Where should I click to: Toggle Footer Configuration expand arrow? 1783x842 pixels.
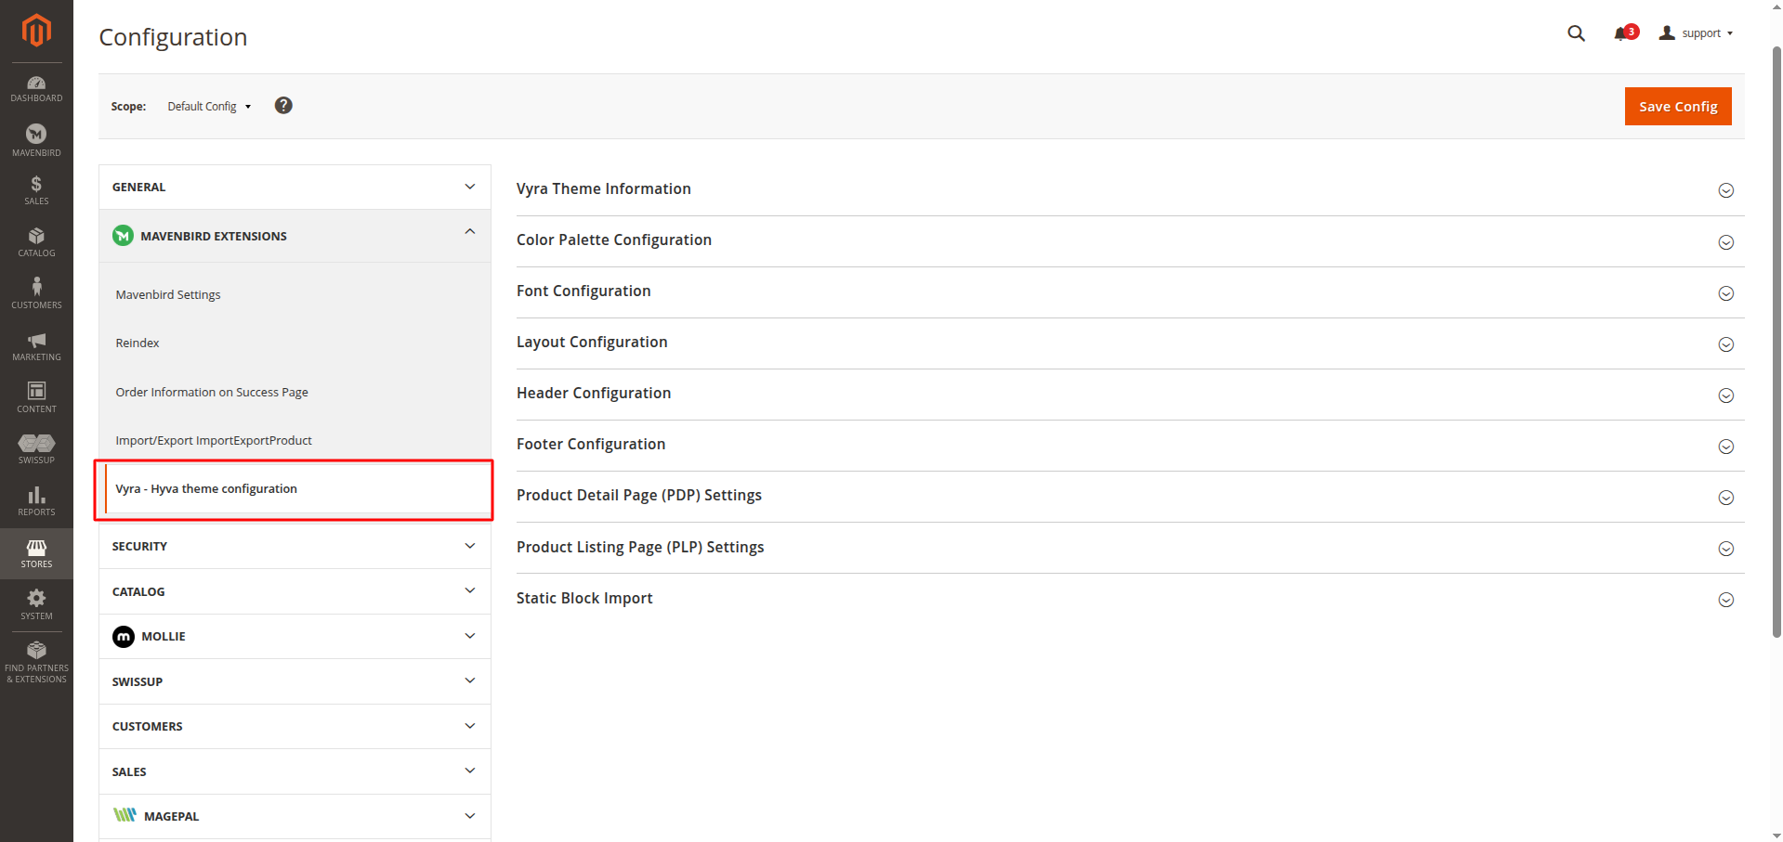pyautogui.click(x=1725, y=447)
